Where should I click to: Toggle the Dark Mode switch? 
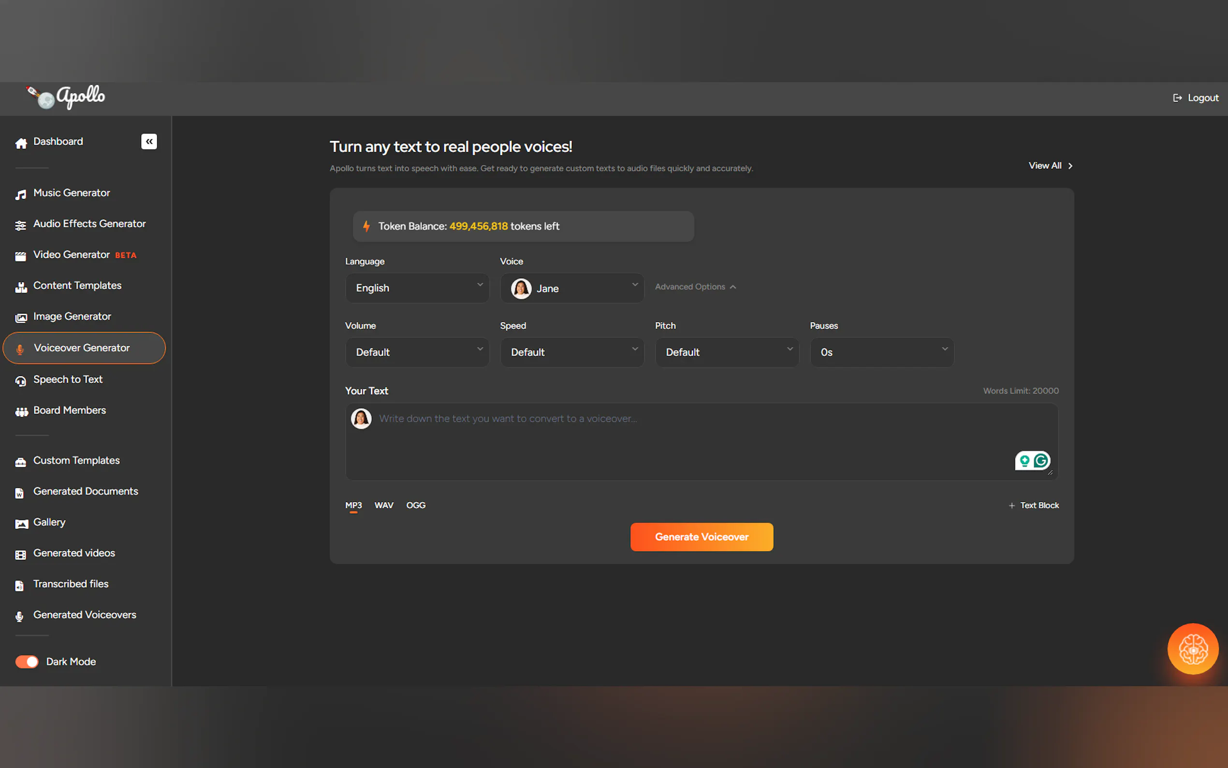click(x=27, y=661)
